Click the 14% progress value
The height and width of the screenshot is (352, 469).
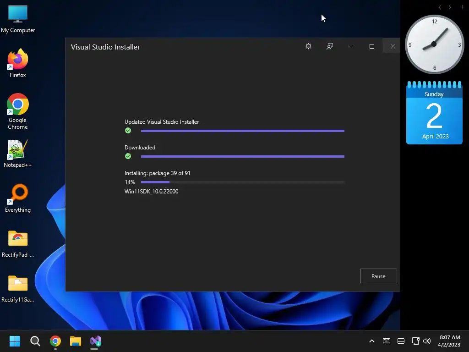pos(130,182)
